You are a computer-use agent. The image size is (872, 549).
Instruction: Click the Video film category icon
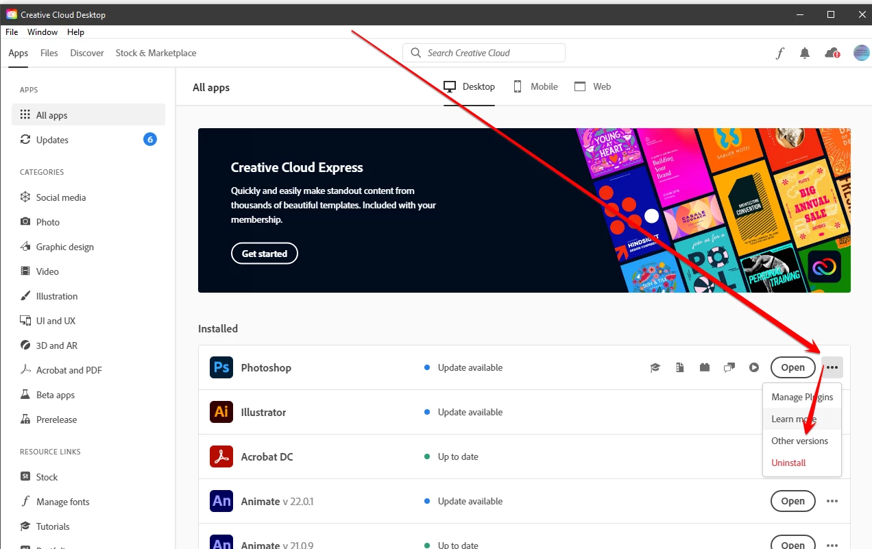25,271
